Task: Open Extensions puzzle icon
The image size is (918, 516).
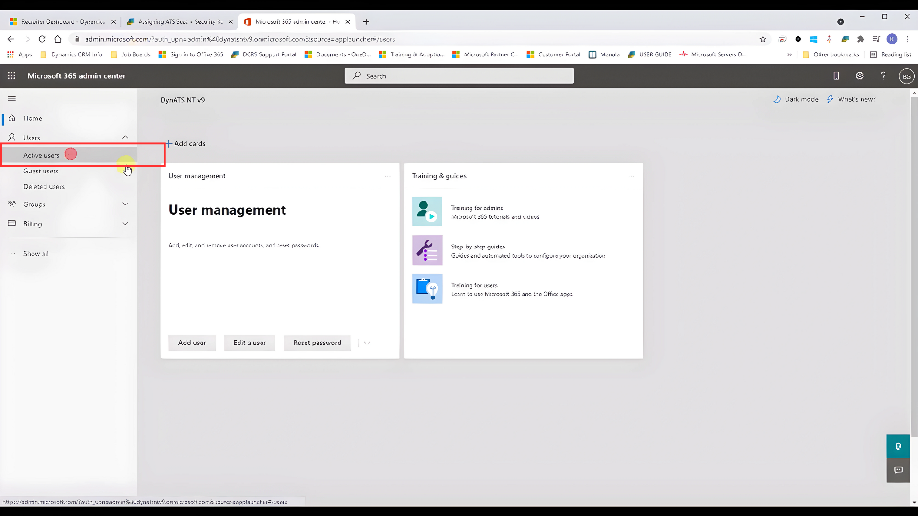Action: click(861, 39)
